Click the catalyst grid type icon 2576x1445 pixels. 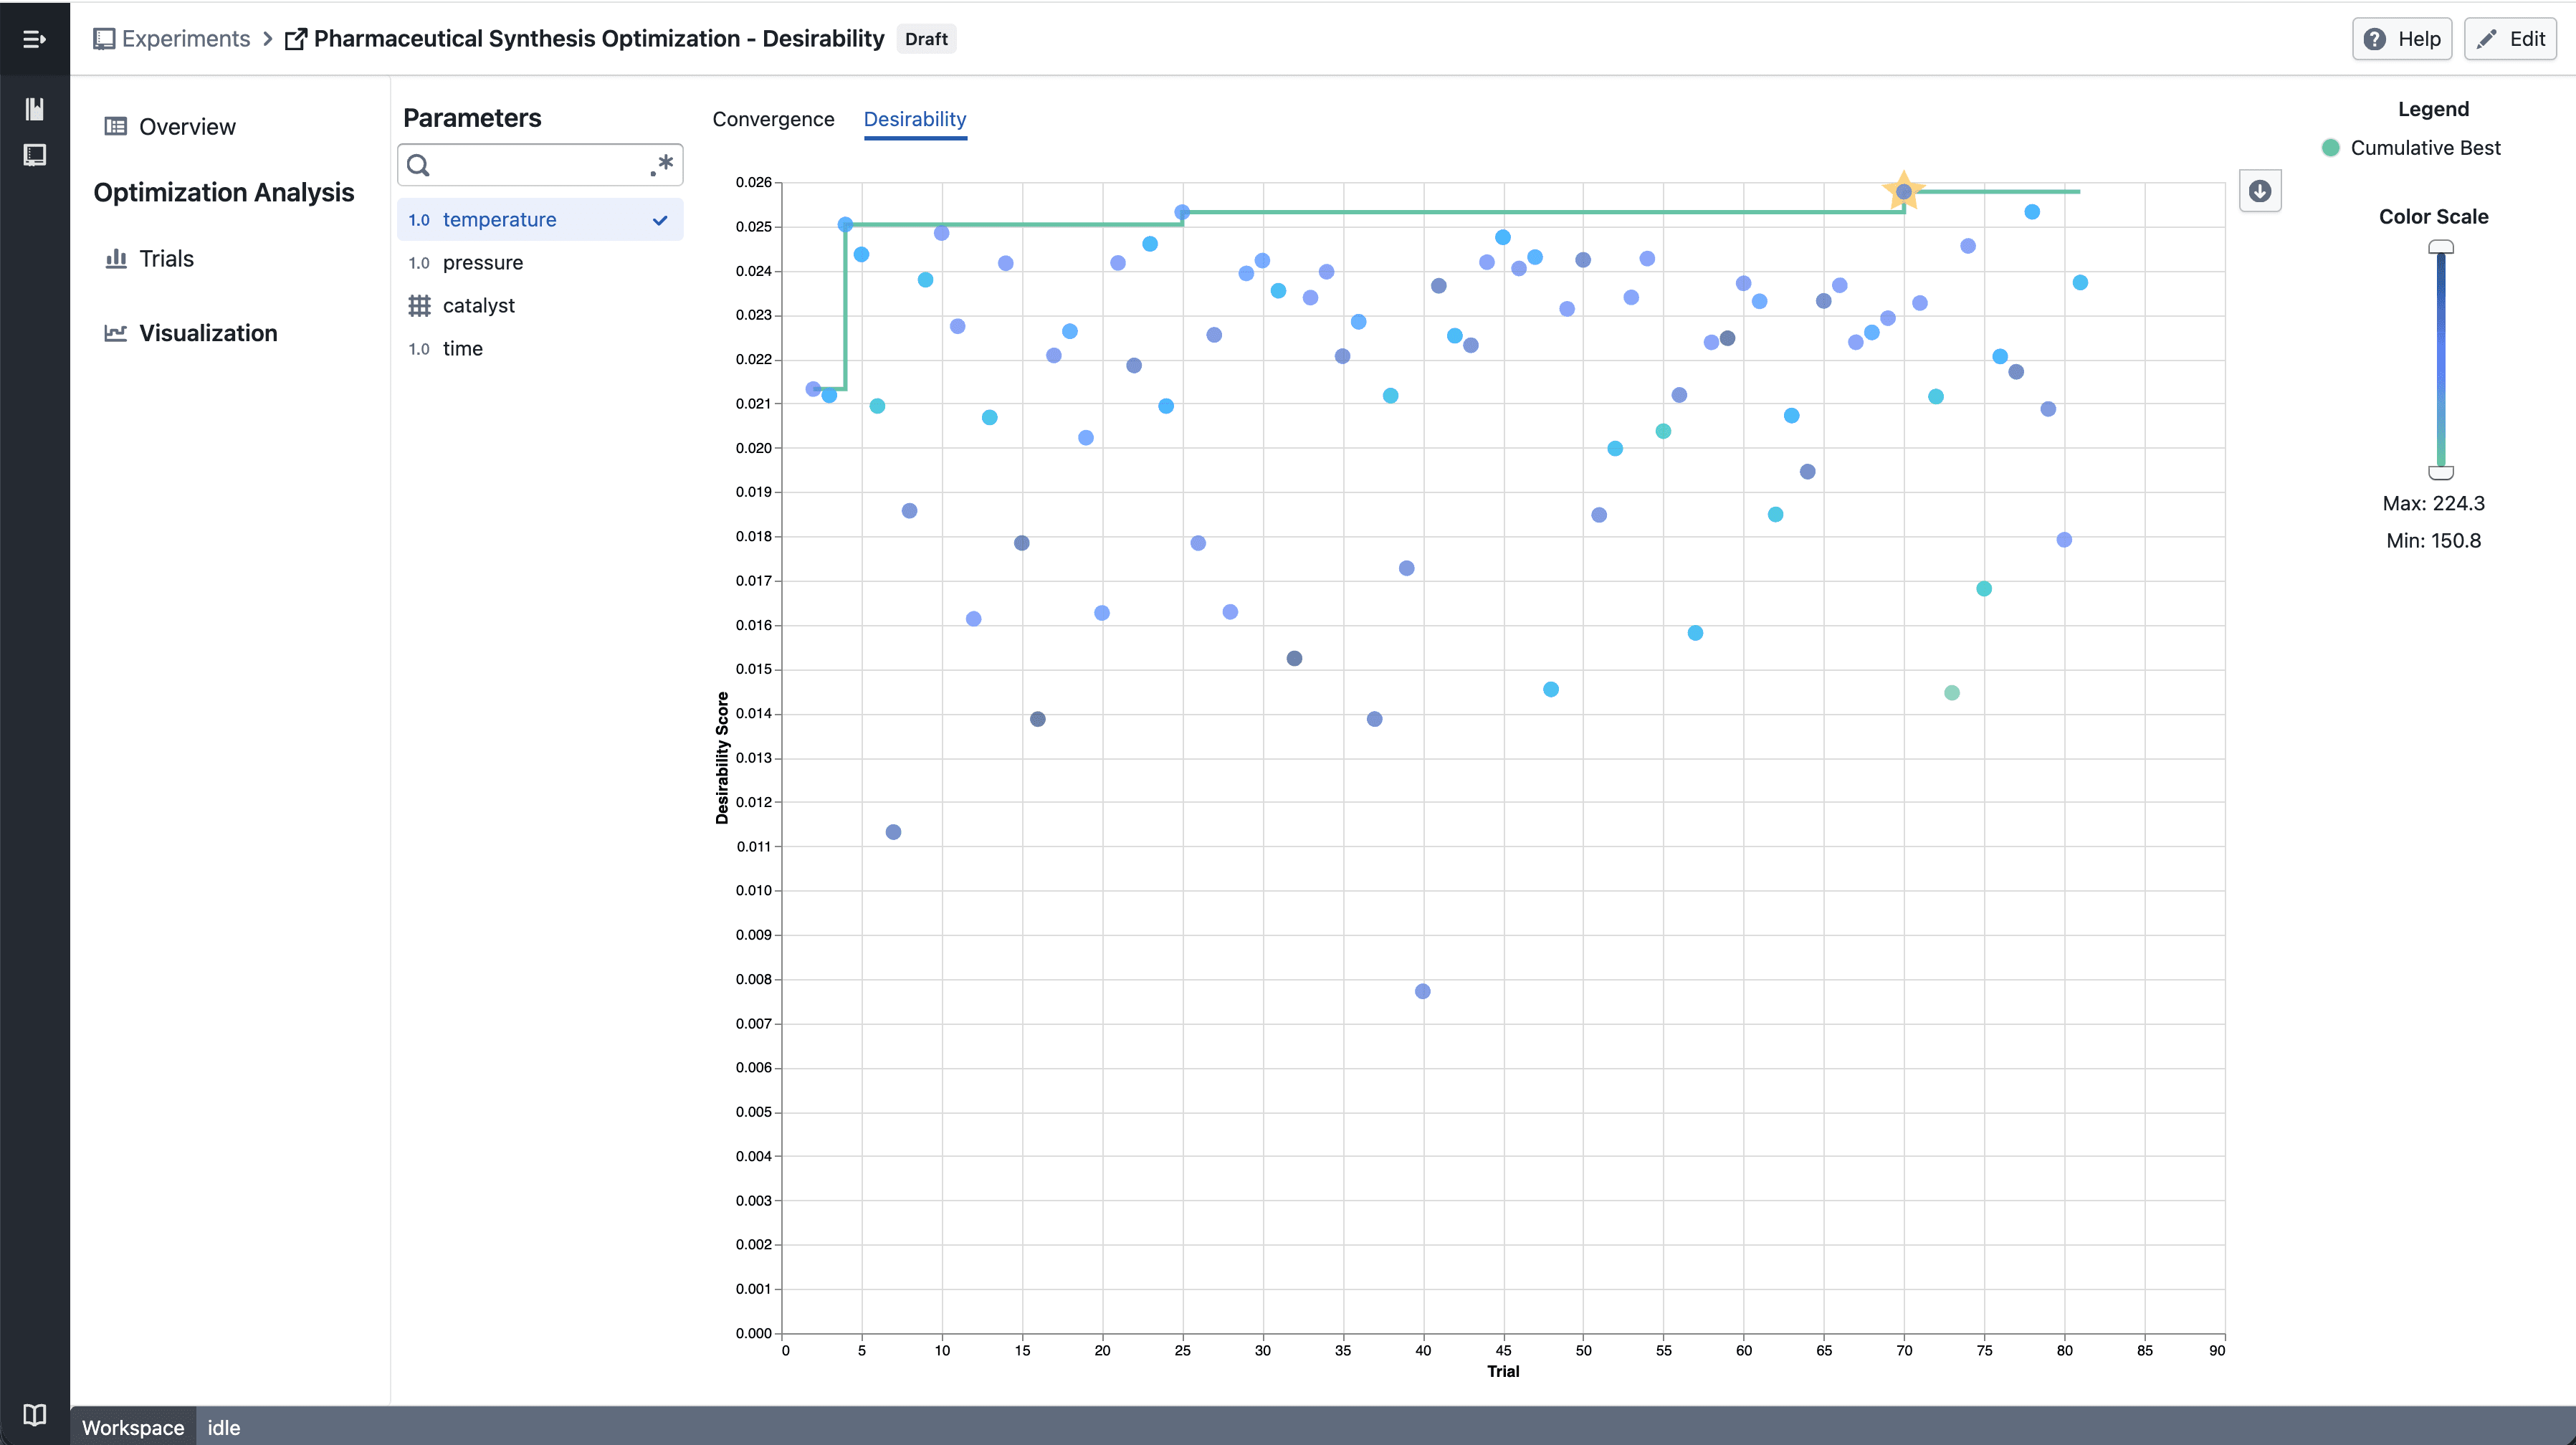[x=419, y=306]
